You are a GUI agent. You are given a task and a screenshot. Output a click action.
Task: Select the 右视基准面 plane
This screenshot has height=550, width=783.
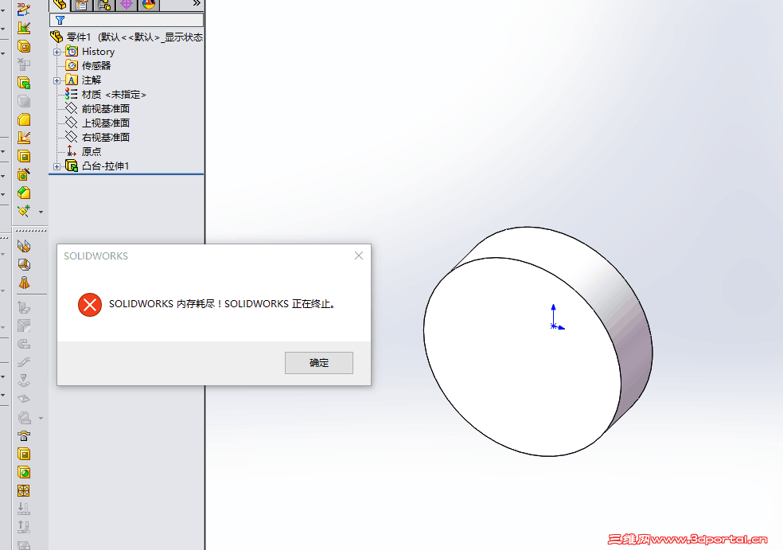[x=98, y=137]
